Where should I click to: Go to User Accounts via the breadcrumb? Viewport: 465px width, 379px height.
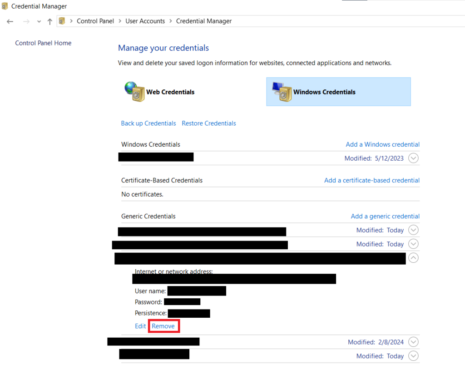(x=145, y=21)
